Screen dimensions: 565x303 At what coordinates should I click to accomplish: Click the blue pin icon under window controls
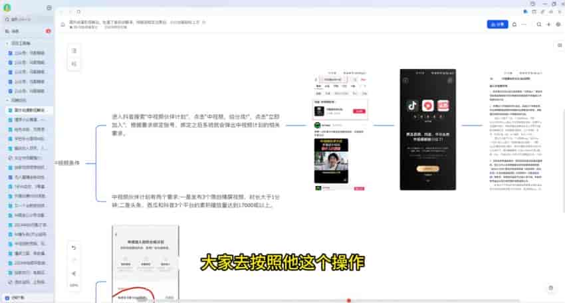pos(525,12)
